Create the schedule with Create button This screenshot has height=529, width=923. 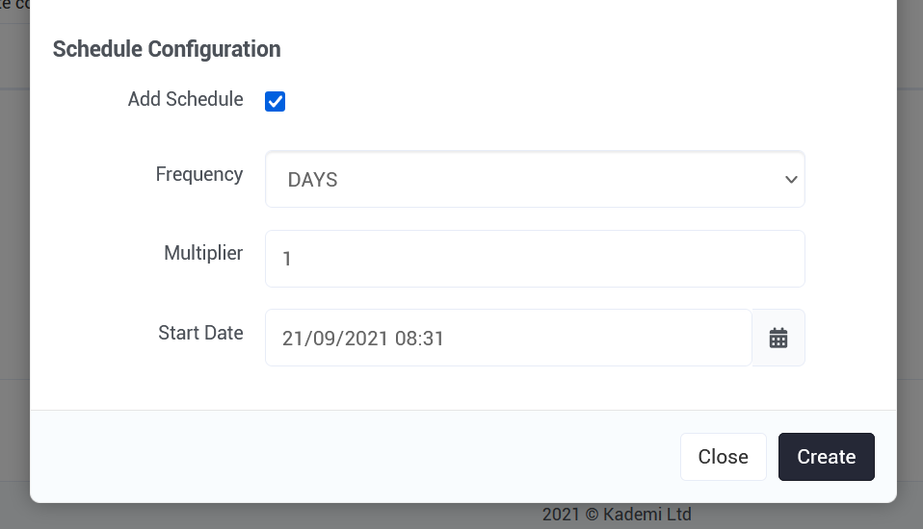pos(827,457)
